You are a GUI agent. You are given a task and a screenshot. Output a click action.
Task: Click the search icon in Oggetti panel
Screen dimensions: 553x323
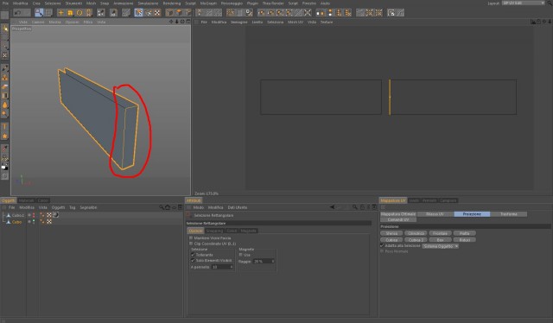162,207
